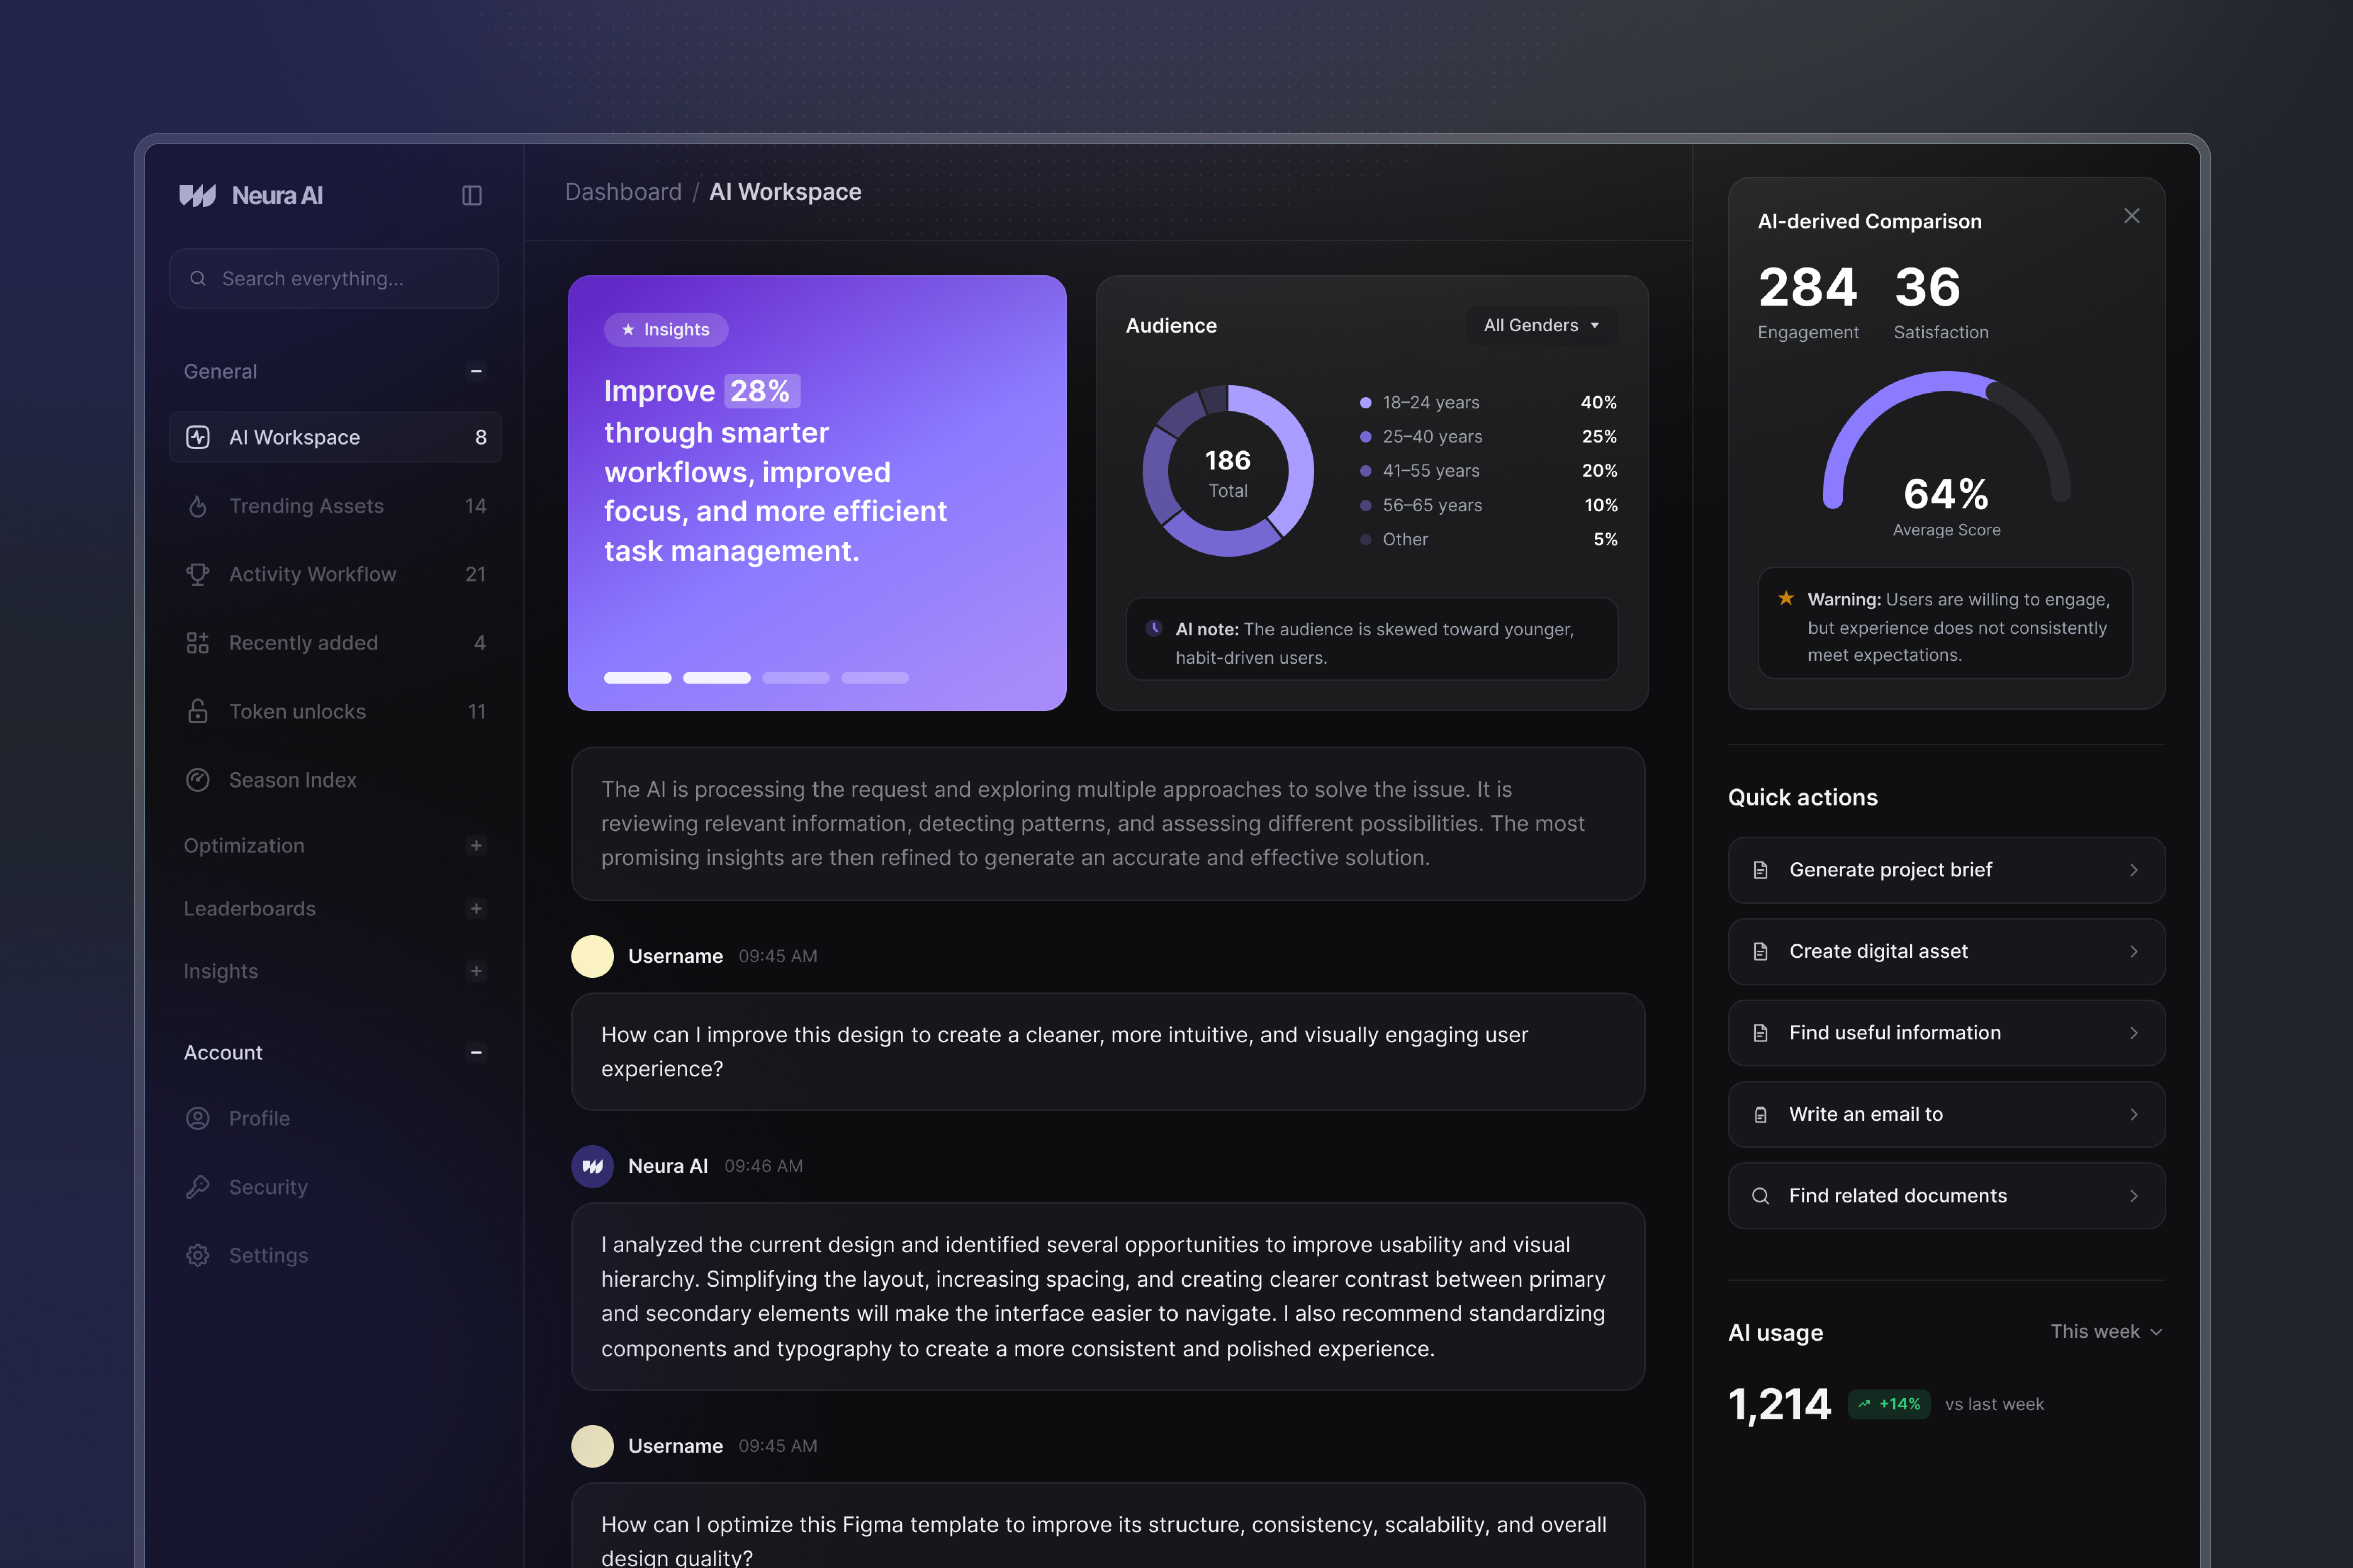
Task: Click the AI note clock icon
Action: (1153, 628)
